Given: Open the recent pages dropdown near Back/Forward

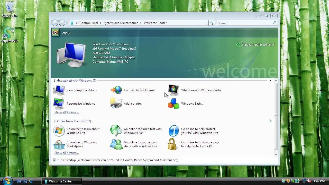Looking at the screenshot, I should 67,23.
